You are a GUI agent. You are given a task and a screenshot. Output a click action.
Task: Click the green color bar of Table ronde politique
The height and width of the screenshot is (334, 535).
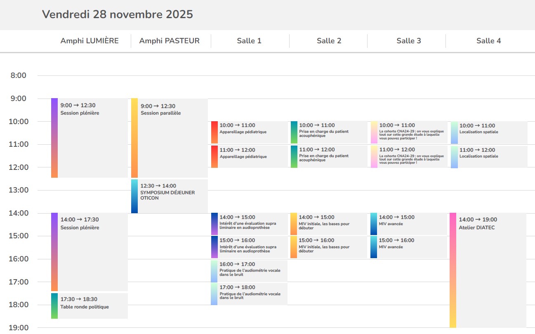coord(54,306)
